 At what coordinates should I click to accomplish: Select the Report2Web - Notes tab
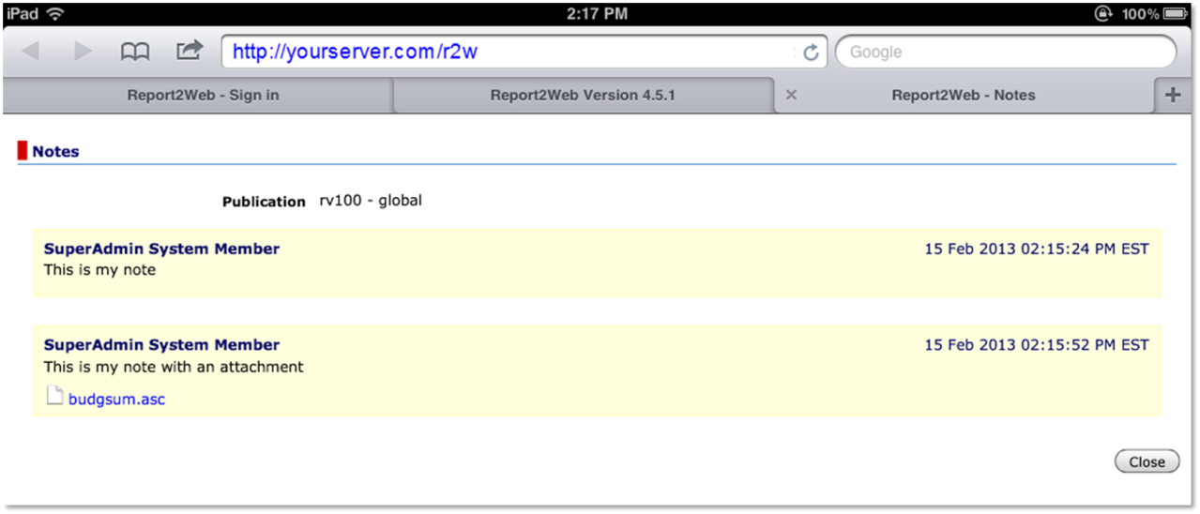click(x=964, y=95)
